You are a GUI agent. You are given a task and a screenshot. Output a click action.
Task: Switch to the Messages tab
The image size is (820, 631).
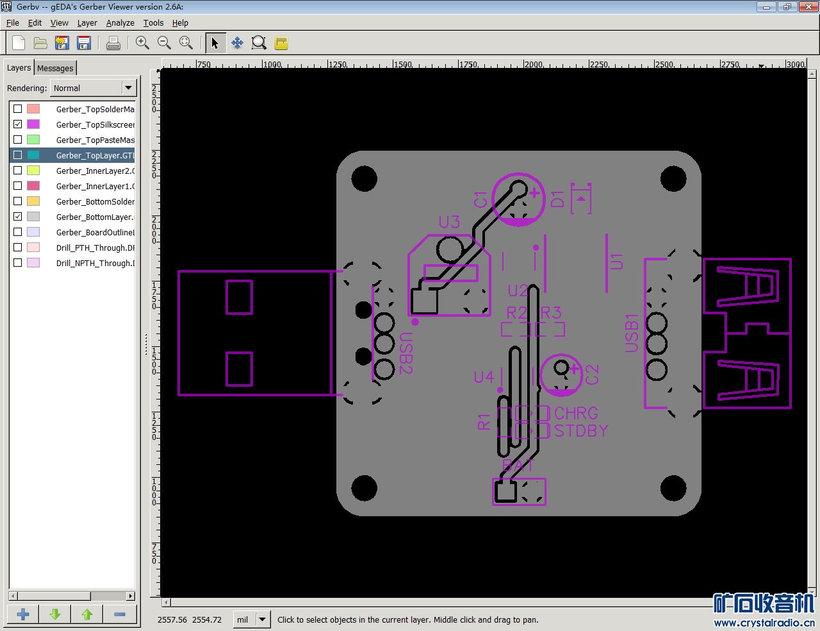(55, 68)
